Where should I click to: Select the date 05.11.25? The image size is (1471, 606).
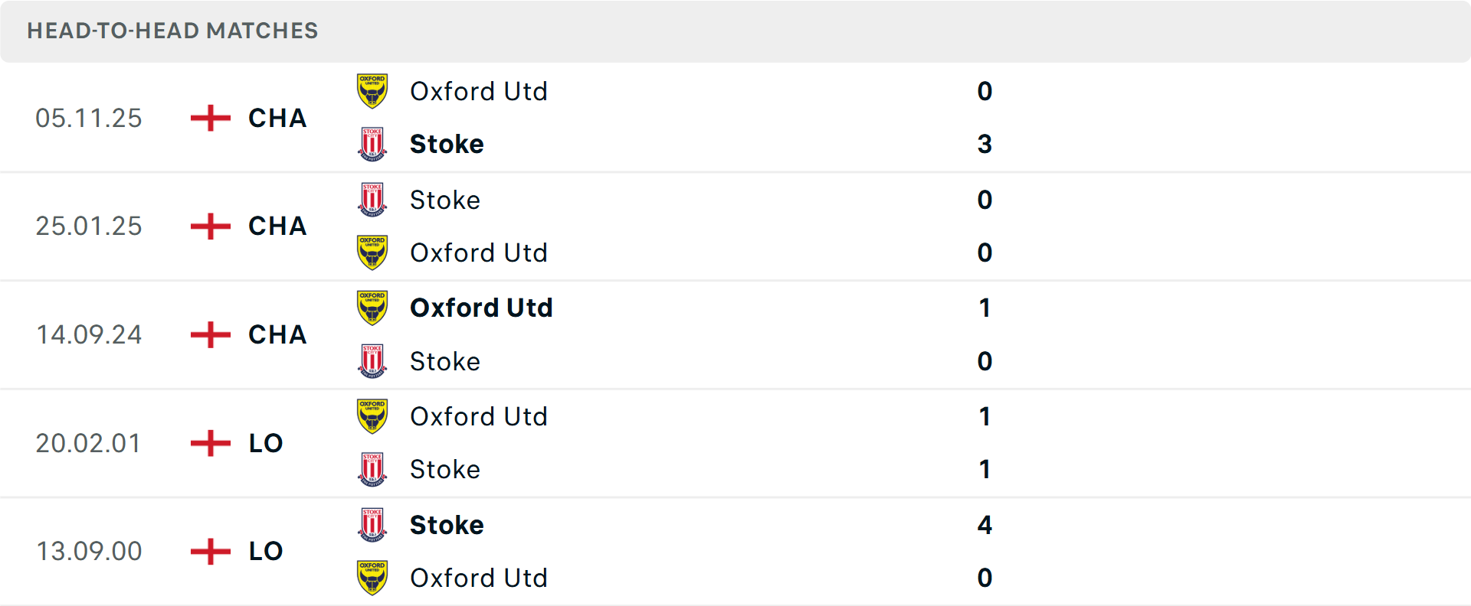pyautogui.click(x=89, y=118)
